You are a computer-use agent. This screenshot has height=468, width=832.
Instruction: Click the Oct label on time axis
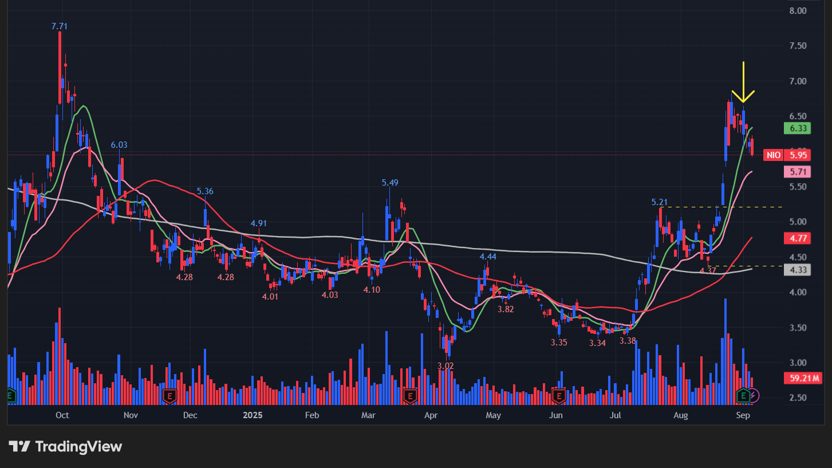click(x=62, y=415)
